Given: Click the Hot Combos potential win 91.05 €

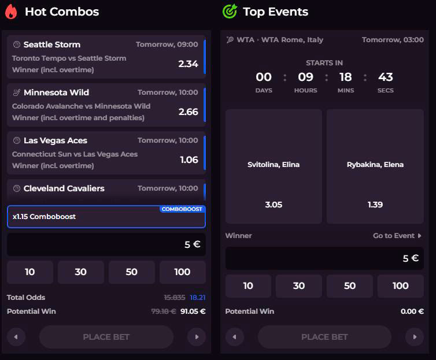Looking at the screenshot, I should [193, 311].
